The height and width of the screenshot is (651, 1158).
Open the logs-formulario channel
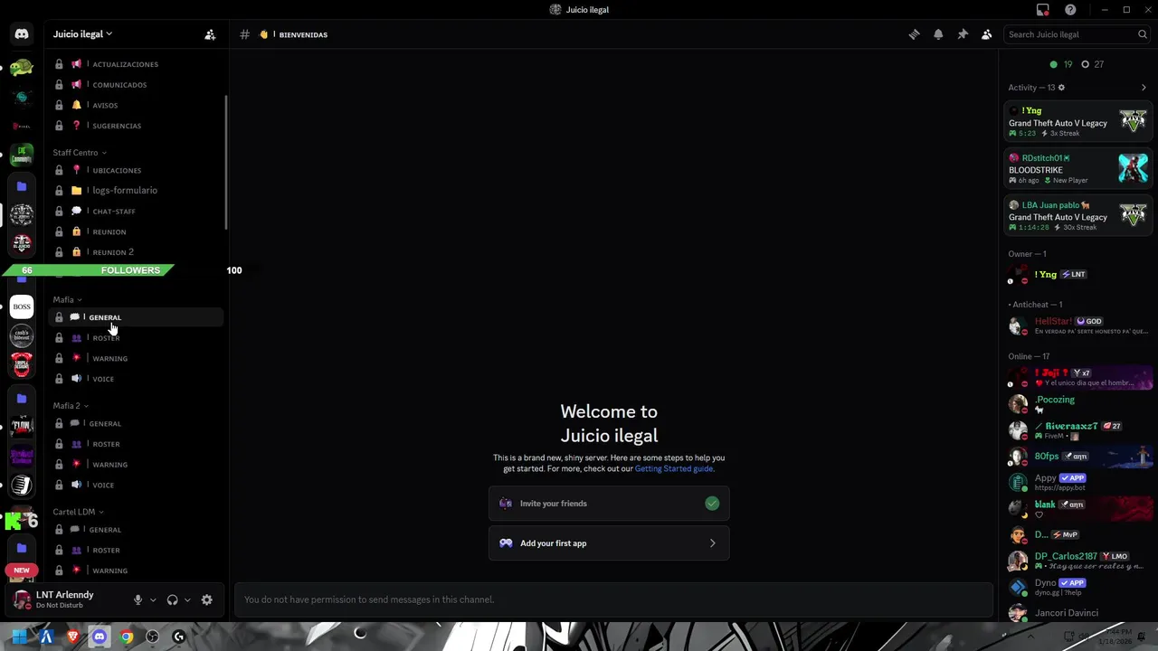coord(136,191)
